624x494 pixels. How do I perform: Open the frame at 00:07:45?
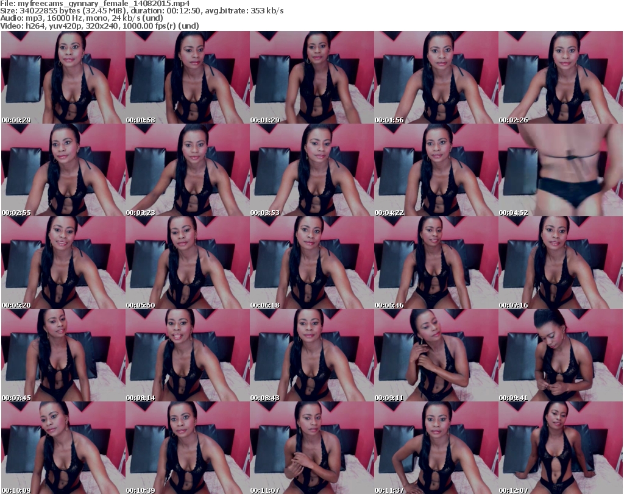pos(63,355)
